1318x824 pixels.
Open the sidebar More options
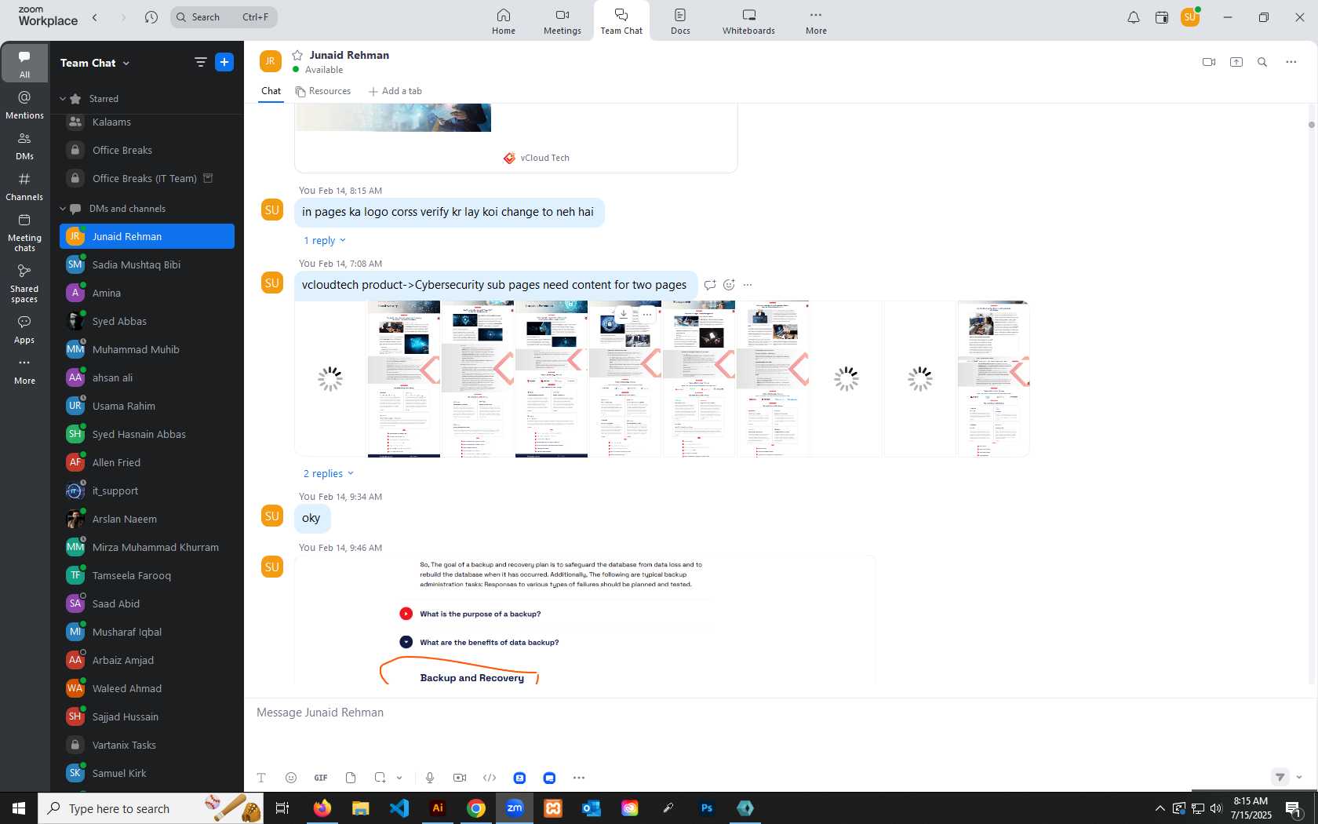(24, 370)
